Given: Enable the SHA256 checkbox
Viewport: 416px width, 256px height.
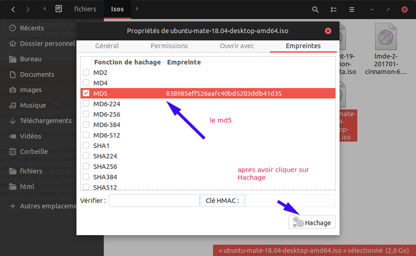Looking at the screenshot, I should [x=86, y=166].
